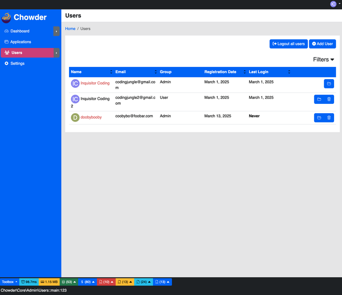Open folder icon for Inquisitor Coding 2
This screenshot has width=342, height=295.
coord(319,99)
